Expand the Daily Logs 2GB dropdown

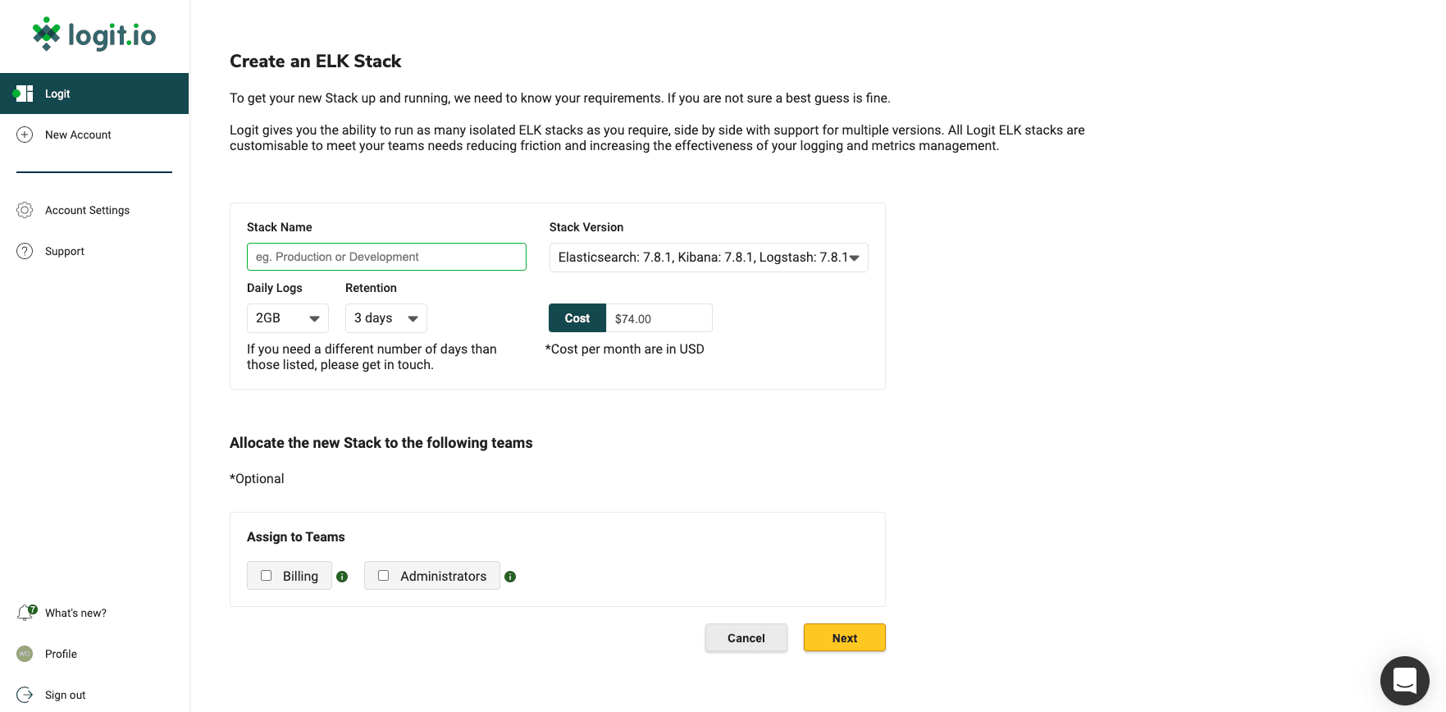[x=287, y=318]
